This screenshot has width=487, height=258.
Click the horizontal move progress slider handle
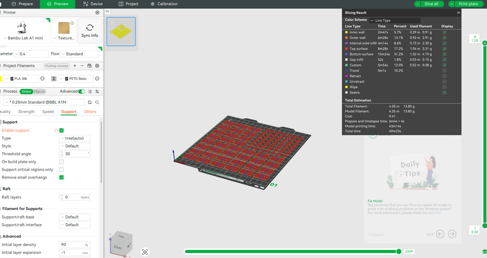click(399, 251)
